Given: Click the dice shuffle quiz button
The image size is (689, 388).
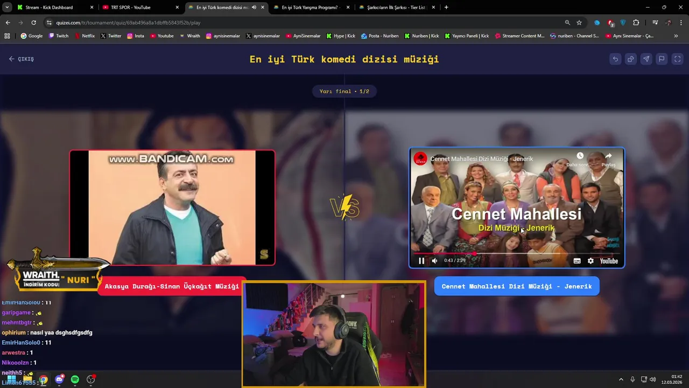Looking at the screenshot, I should (631, 59).
